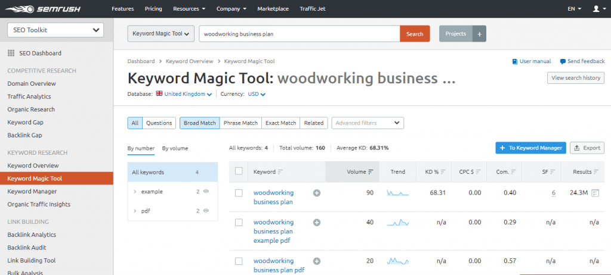Click the orange Search button
The width and height of the screenshot is (611, 275).
[x=415, y=34]
